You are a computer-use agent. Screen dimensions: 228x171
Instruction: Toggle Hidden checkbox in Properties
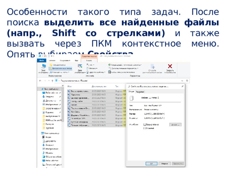145,128
